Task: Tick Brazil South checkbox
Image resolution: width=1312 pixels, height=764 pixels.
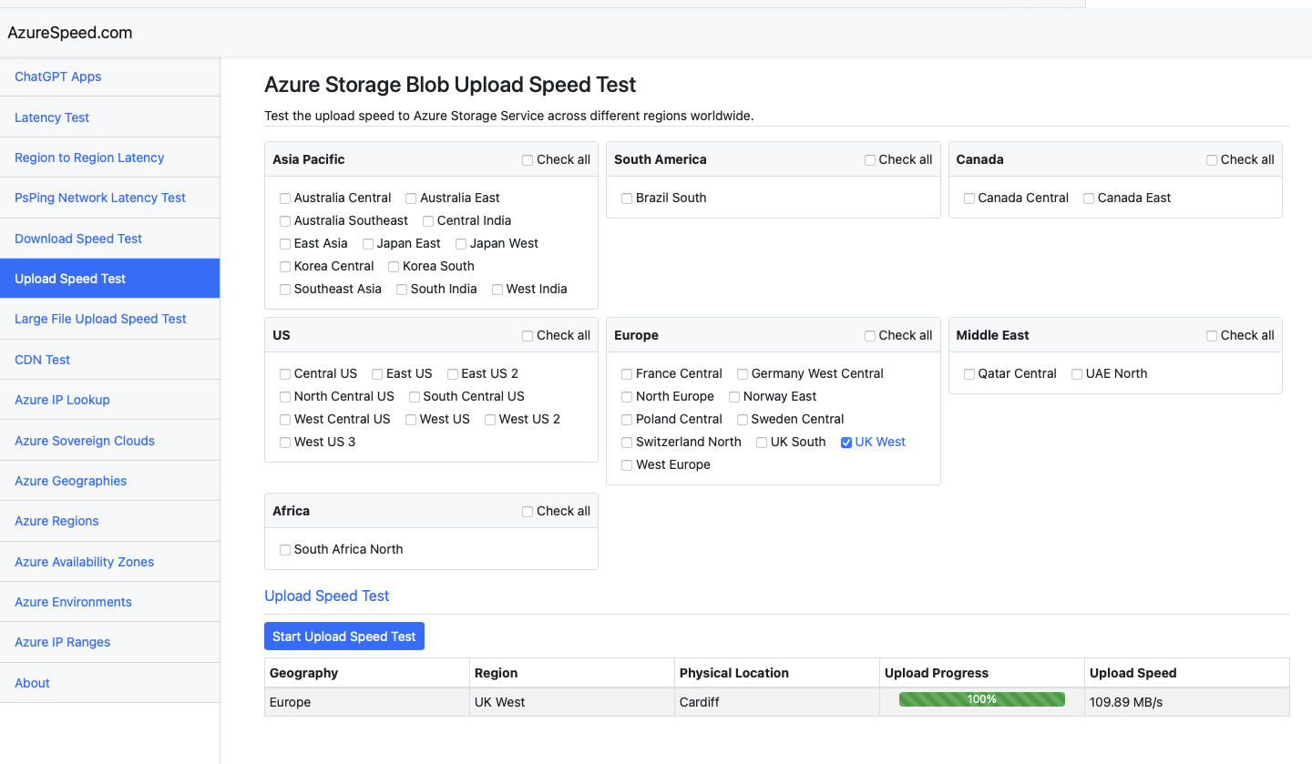Action: 627,199
